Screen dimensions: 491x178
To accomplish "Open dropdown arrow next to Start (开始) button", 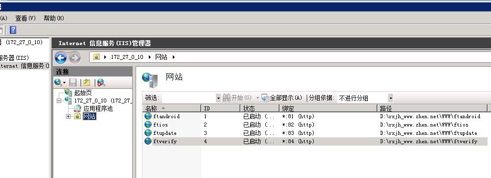I will click(257, 98).
